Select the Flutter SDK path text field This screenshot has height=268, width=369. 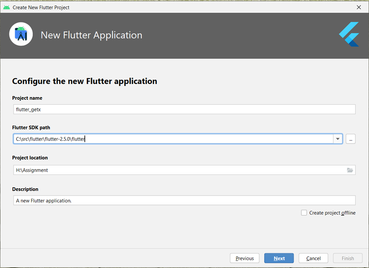(x=174, y=139)
